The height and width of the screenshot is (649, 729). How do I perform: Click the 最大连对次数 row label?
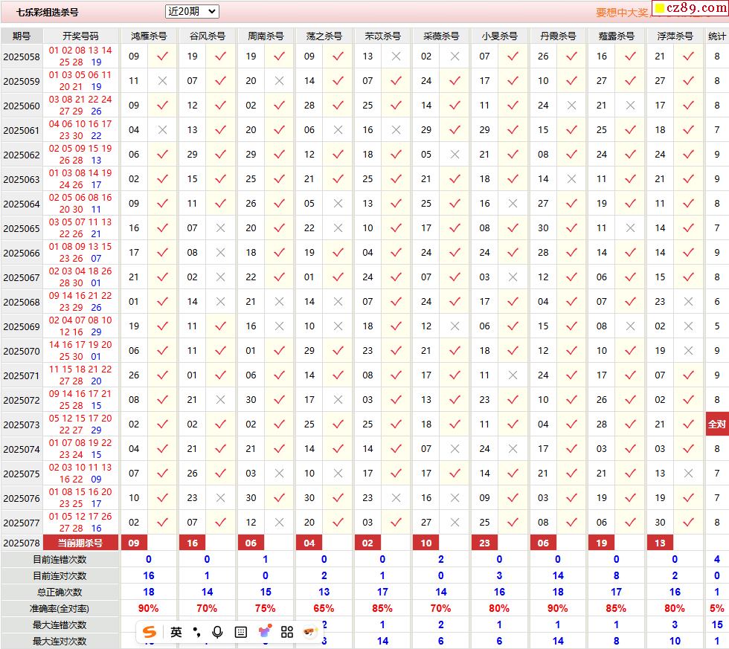click(x=60, y=641)
